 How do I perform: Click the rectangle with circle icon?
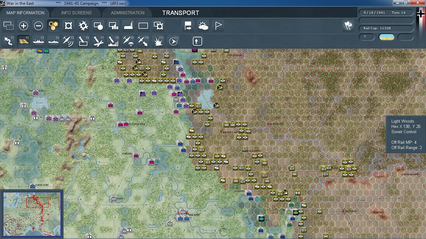(x=98, y=26)
